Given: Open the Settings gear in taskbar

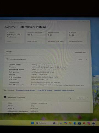Looking at the screenshot, I should (94, 123).
